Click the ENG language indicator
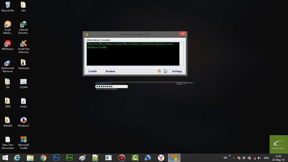 [x=266, y=158]
